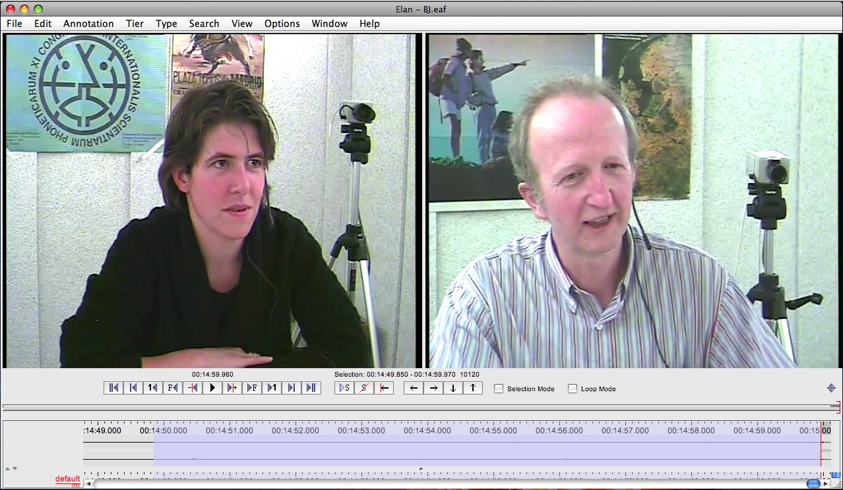Open the Tier menu

click(135, 23)
